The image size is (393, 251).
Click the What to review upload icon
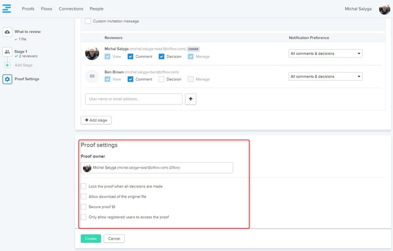pyautogui.click(x=7, y=32)
